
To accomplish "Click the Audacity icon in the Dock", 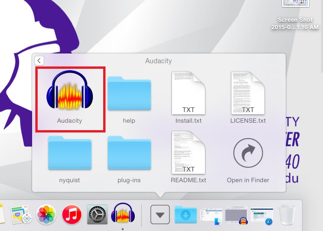I will [x=122, y=214].
